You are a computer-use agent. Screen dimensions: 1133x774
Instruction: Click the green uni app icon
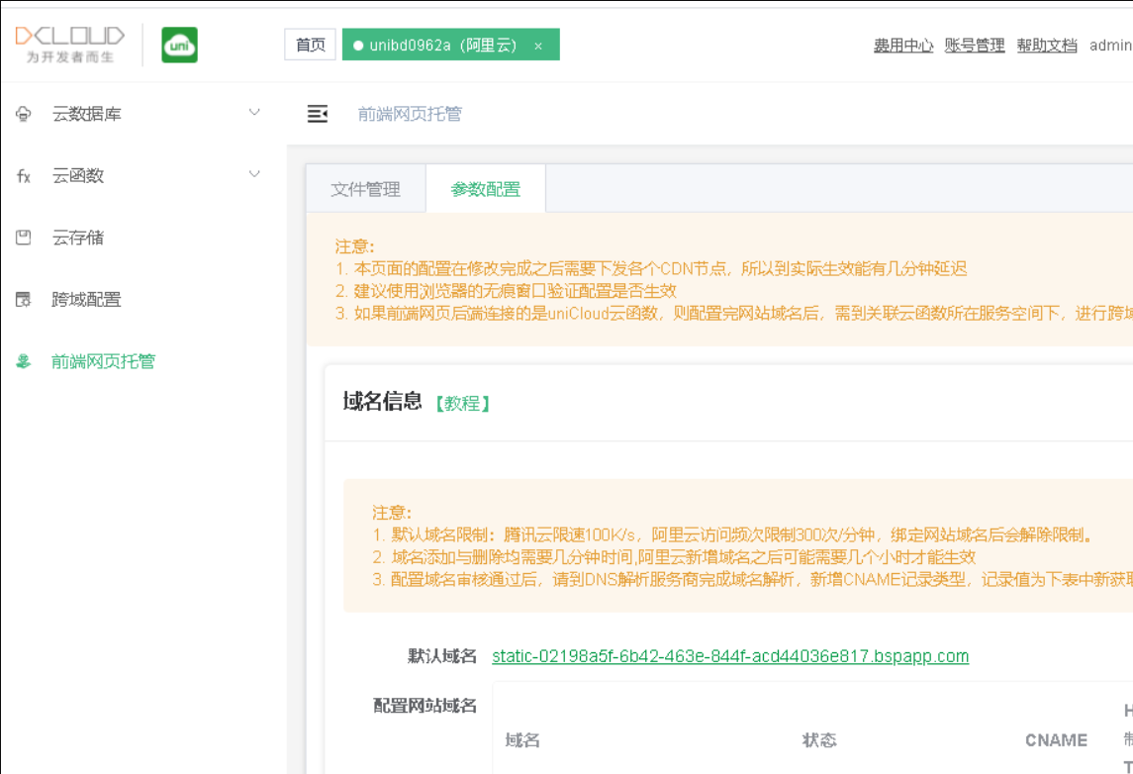click(179, 45)
